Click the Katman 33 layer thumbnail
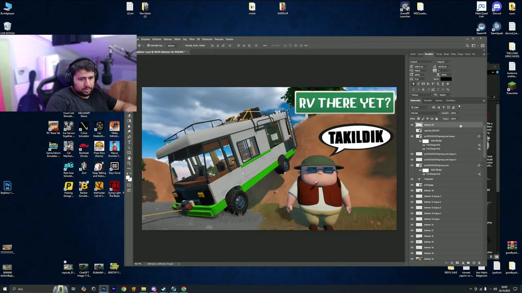 pyautogui.click(x=419, y=259)
